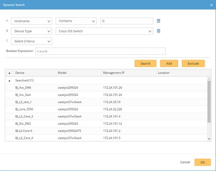216x171 pixels.
Task: Sort by the Model column header
Action: click(79, 73)
